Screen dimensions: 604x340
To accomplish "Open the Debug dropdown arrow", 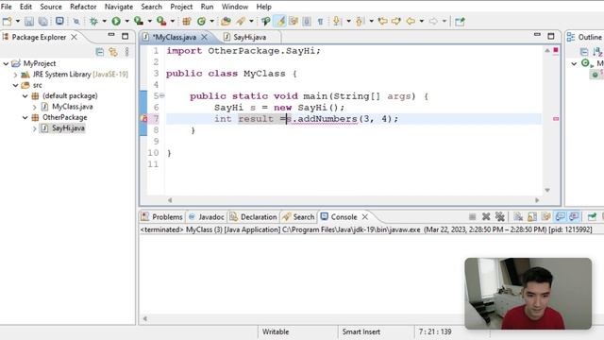I will pyautogui.click(x=104, y=21).
